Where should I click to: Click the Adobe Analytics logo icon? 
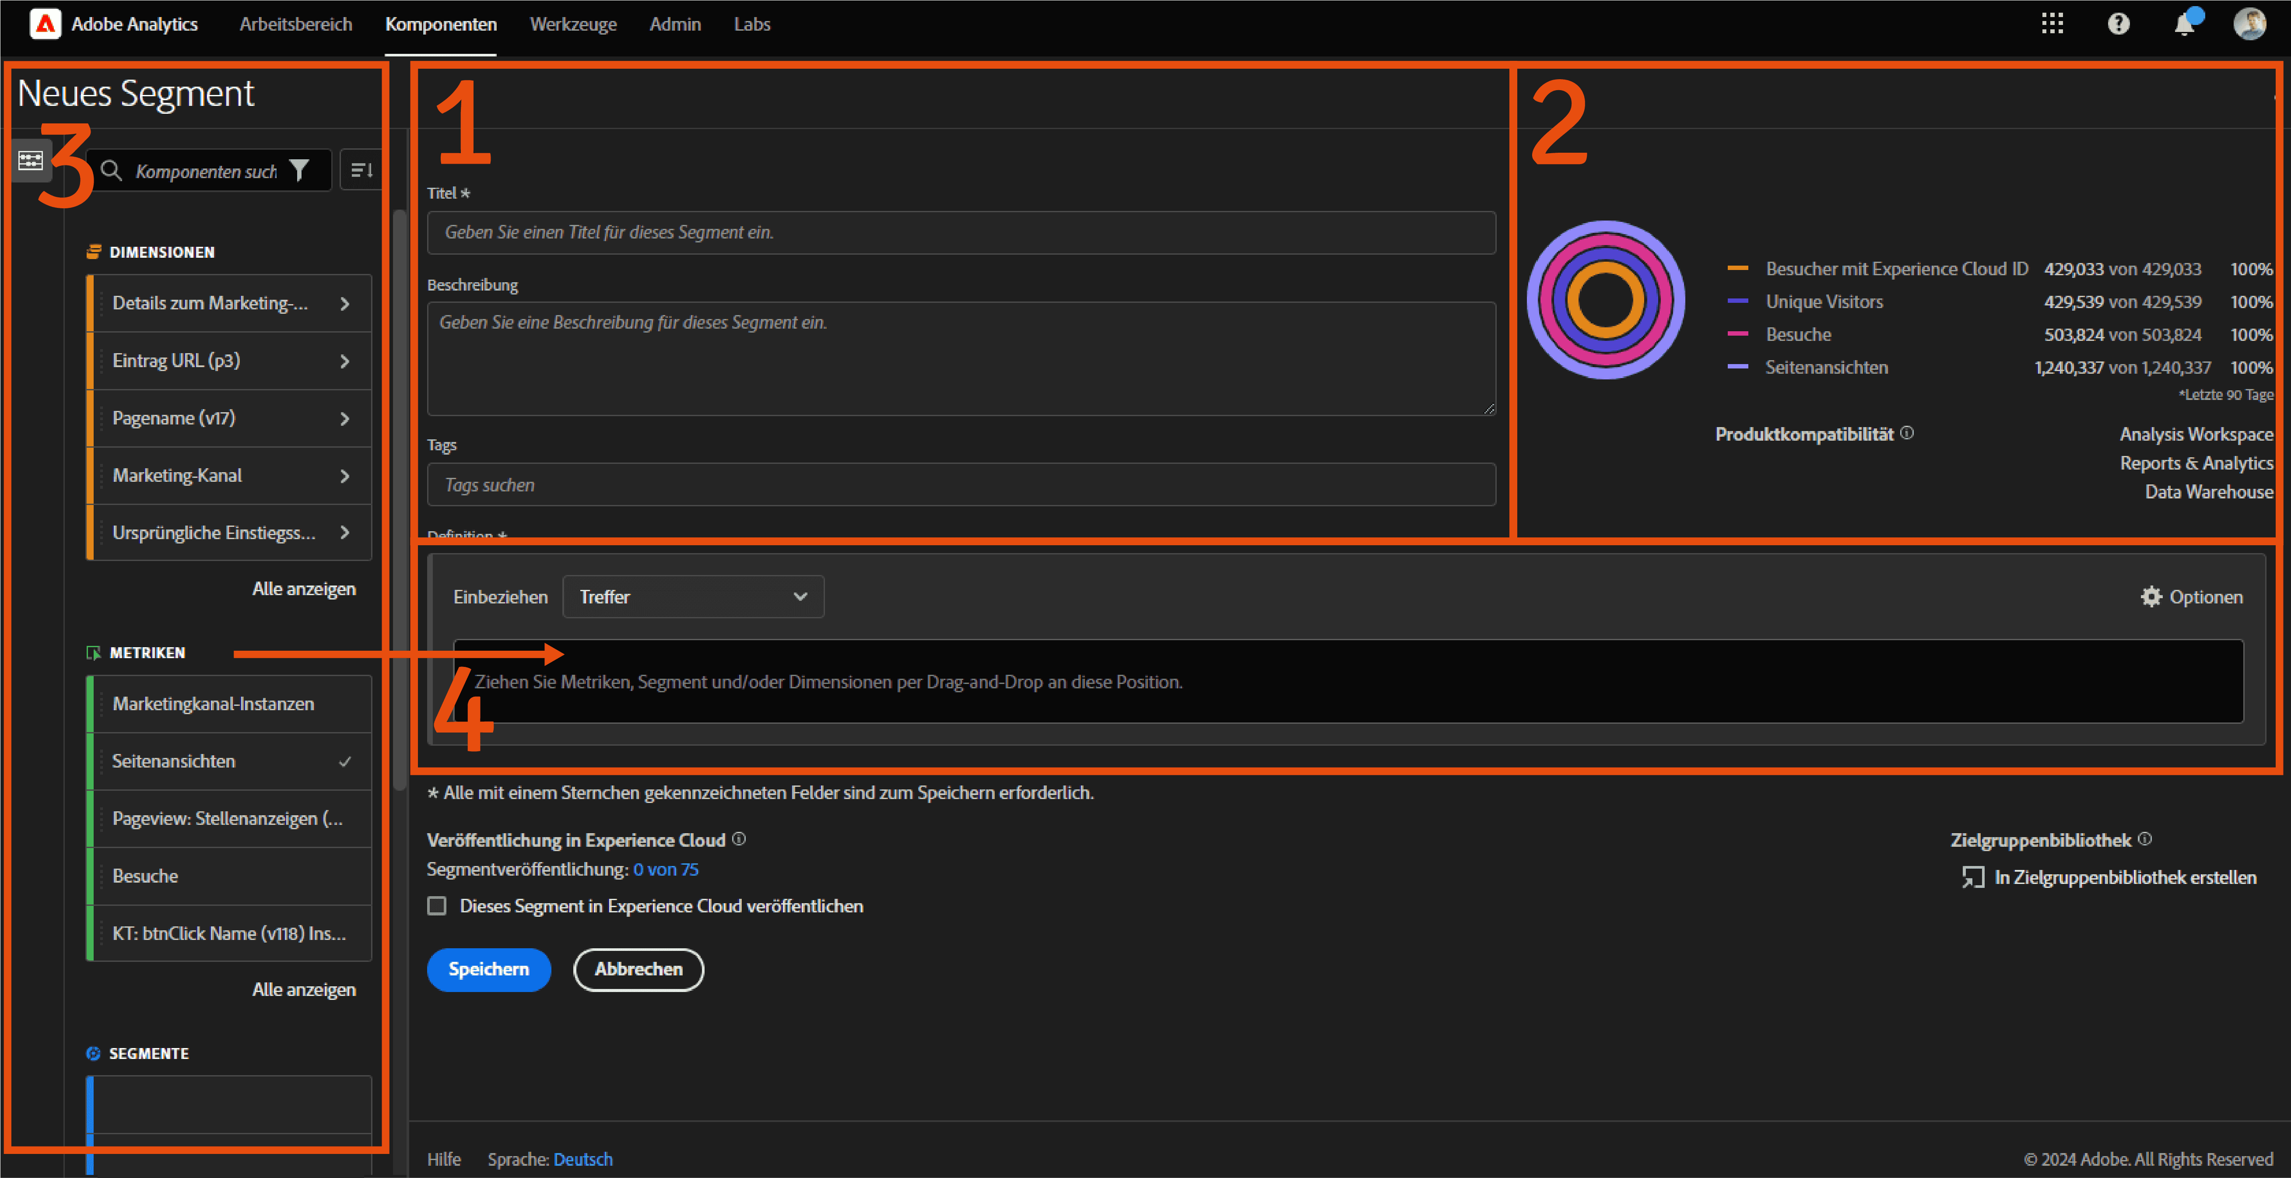click(45, 24)
